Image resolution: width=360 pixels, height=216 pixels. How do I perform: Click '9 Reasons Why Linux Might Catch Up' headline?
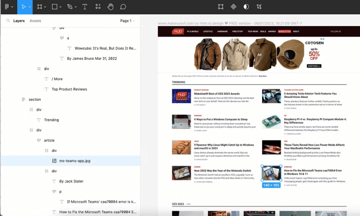click(x=224, y=146)
